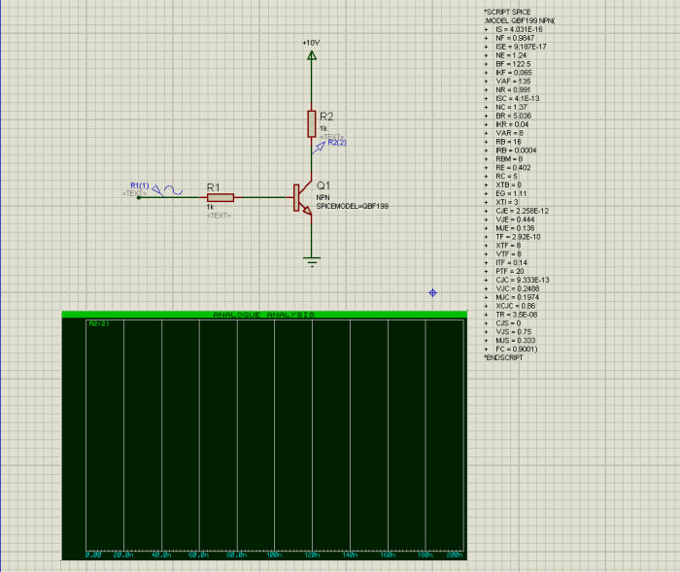Click the 180n time axis label
The width and height of the screenshot is (680, 572).
[425, 555]
